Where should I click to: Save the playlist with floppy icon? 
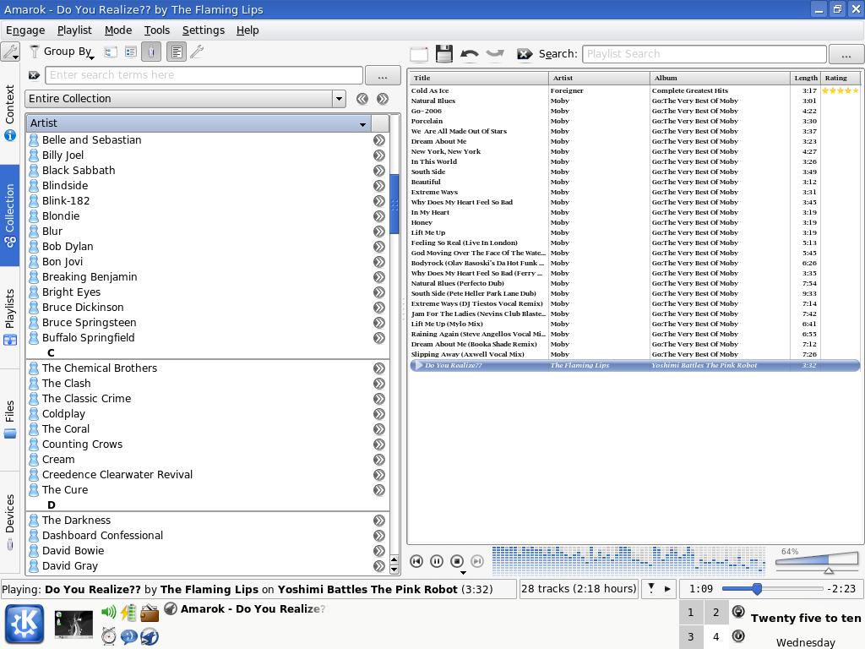[444, 53]
